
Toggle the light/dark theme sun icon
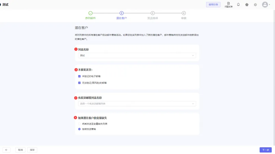[x=255, y=5]
